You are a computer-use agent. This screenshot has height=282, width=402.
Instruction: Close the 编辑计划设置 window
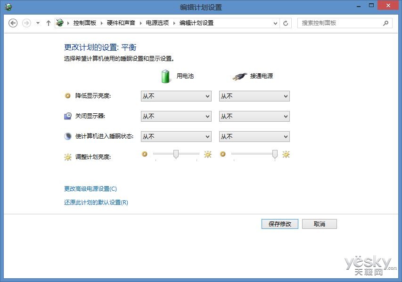click(388, 5)
